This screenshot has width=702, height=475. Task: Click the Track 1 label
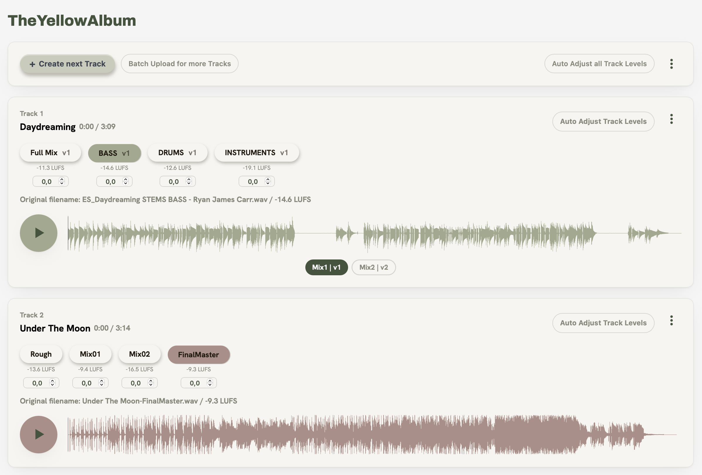pos(31,114)
